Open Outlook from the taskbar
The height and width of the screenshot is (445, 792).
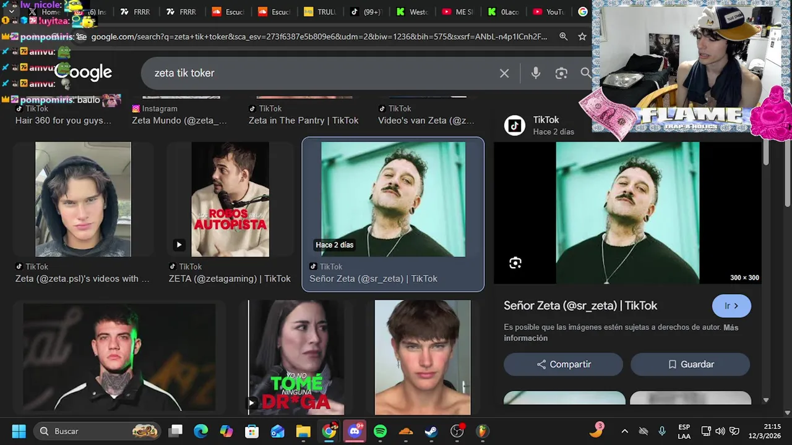[277, 431]
